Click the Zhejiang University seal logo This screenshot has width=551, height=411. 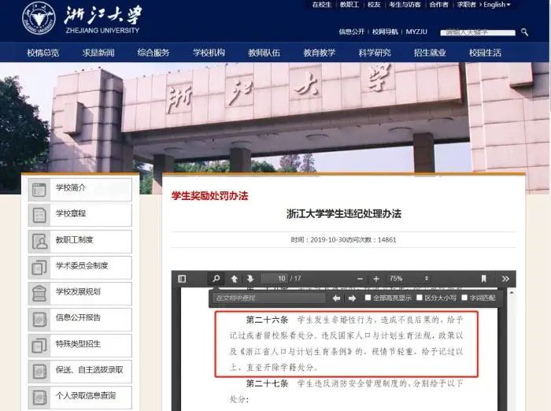coord(39,17)
